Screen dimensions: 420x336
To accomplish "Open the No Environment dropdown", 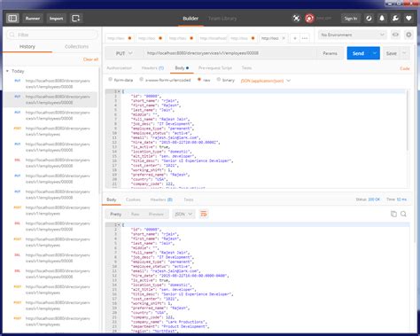I will tap(353, 35).
